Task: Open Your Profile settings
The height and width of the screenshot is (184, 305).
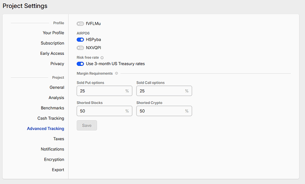Action: coord(53,33)
